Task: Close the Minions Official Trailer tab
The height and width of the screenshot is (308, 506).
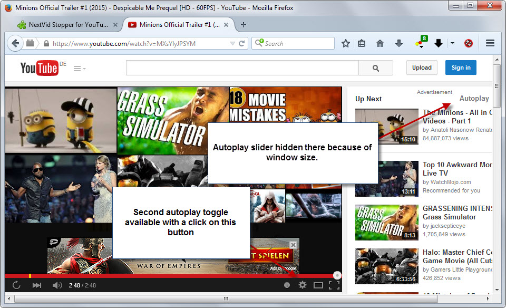Action: (x=226, y=25)
